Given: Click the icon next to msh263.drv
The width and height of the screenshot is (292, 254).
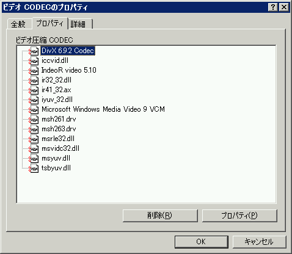Looking at the screenshot, I should [34, 129].
